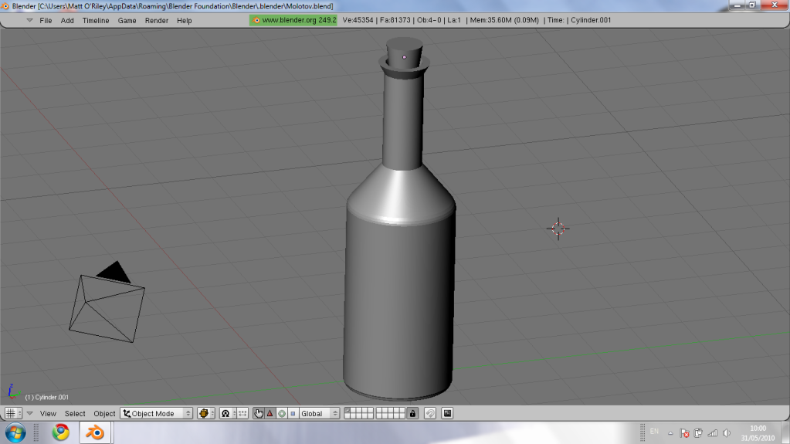Collapse the 3D view header menus triangle
790x444 pixels.
pyautogui.click(x=29, y=414)
